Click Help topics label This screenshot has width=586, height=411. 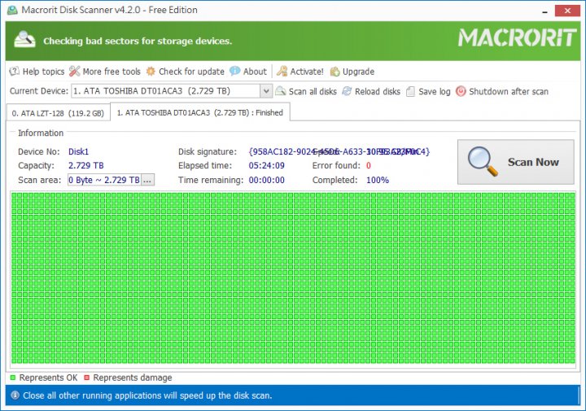coord(43,72)
